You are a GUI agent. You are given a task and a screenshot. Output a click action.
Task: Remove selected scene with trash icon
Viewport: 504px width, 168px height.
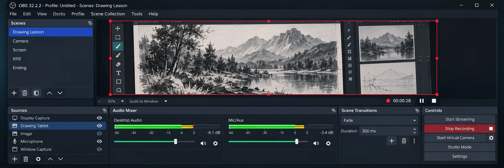pos(25,93)
